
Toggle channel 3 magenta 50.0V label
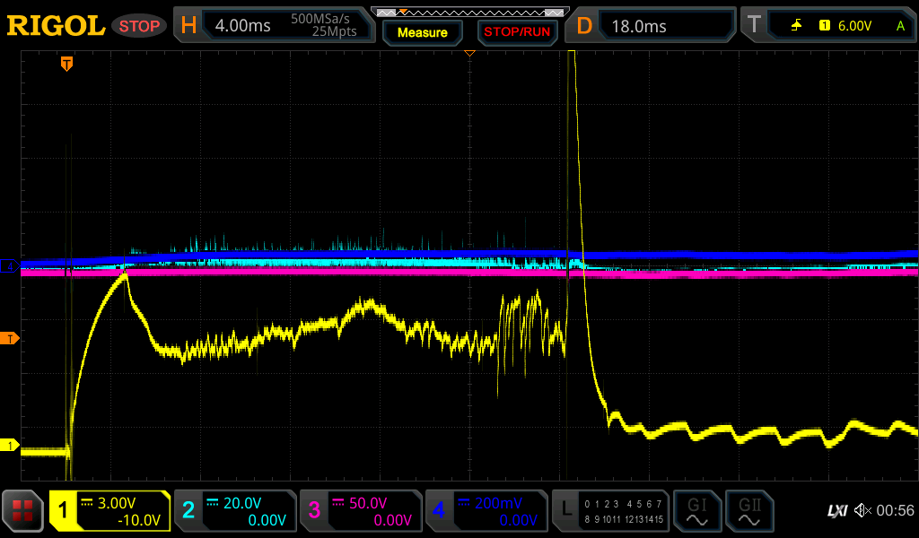click(361, 511)
